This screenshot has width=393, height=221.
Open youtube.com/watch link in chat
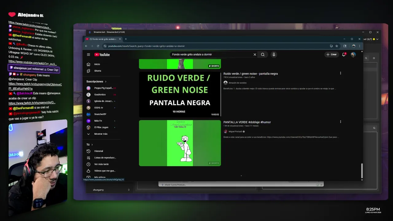(33, 63)
